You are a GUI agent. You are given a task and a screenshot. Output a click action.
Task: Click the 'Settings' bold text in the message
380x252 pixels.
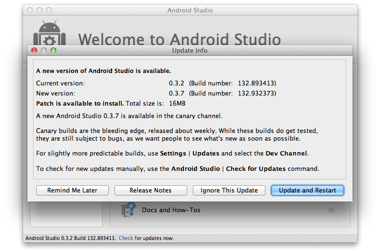(x=173, y=154)
